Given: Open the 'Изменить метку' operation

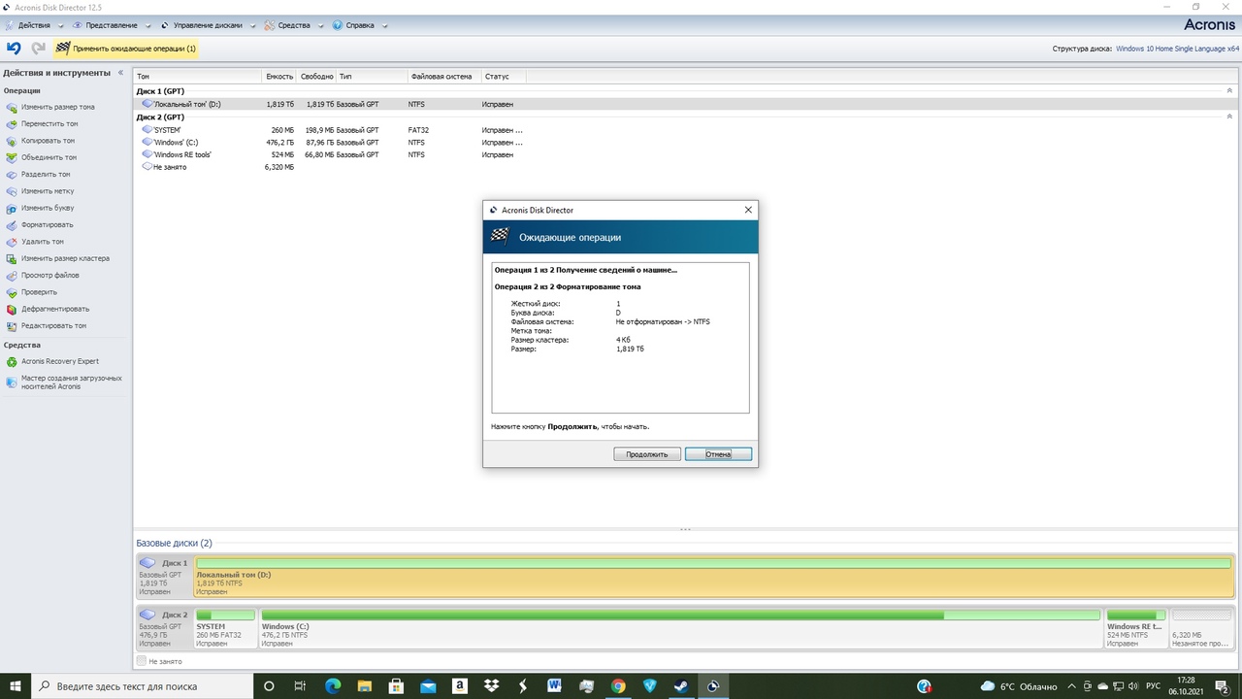Looking at the screenshot, I should (x=48, y=191).
